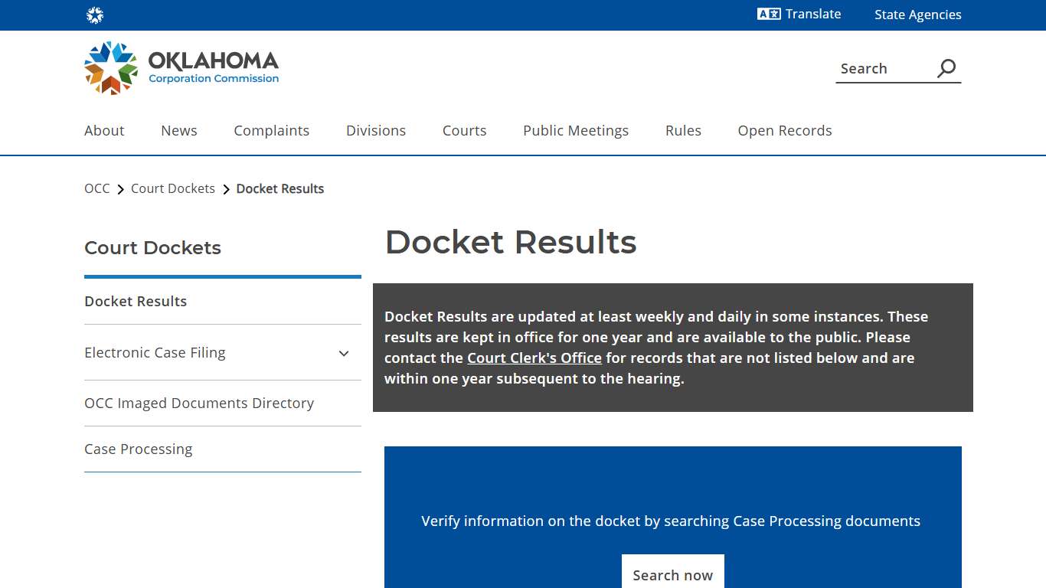
Task: Click the magnifying glass search icon
Action: (946, 68)
